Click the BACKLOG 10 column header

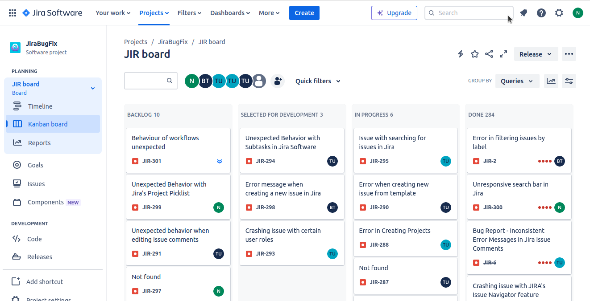click(143, 115)
